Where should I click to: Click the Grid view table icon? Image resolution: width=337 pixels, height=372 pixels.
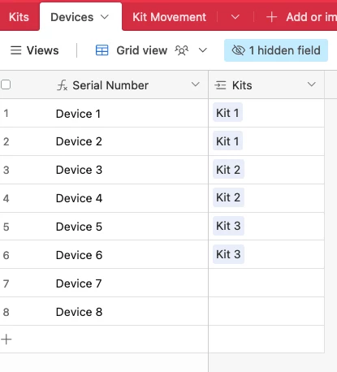tap(102, 50)
